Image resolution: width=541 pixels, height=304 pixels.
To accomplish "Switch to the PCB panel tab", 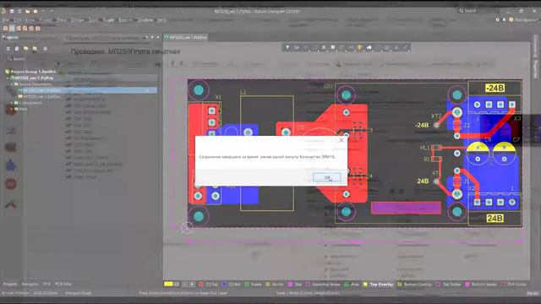I will (46, 284).
